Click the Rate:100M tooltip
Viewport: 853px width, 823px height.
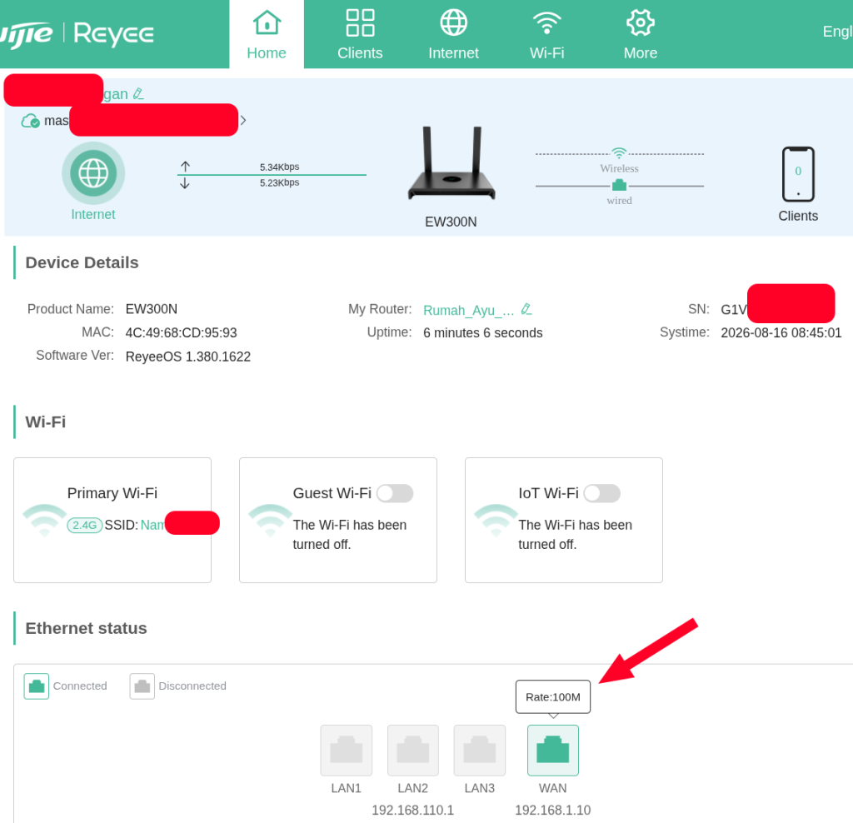tap(553, 697)
